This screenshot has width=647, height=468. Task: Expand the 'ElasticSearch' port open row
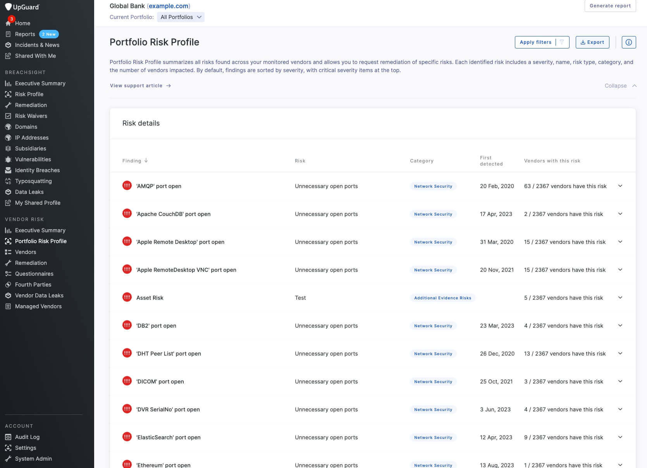[620, 437]
